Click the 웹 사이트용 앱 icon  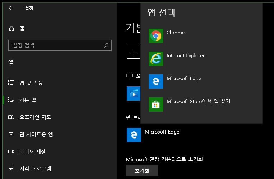click(11, 134)
